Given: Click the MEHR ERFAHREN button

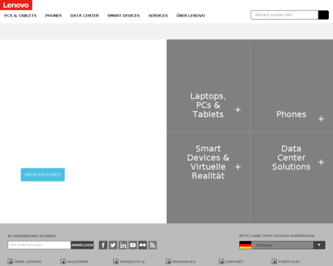Looking at the screenshot, I should tap(43, 175).
